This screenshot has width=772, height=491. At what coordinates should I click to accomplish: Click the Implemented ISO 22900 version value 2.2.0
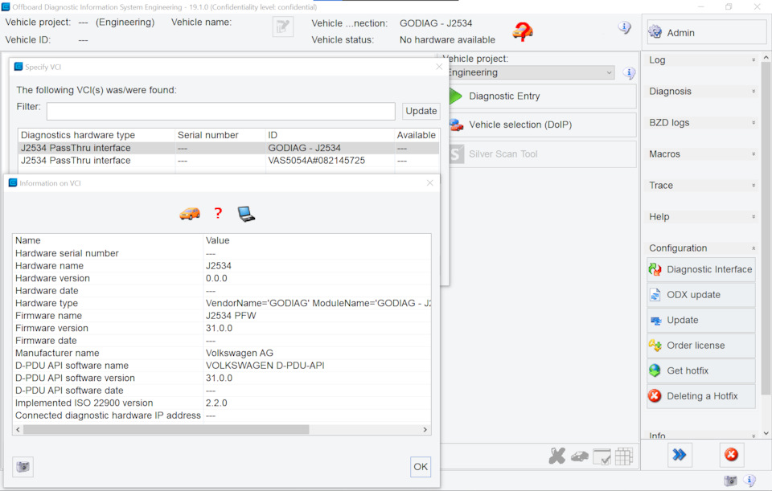point(216,403)
